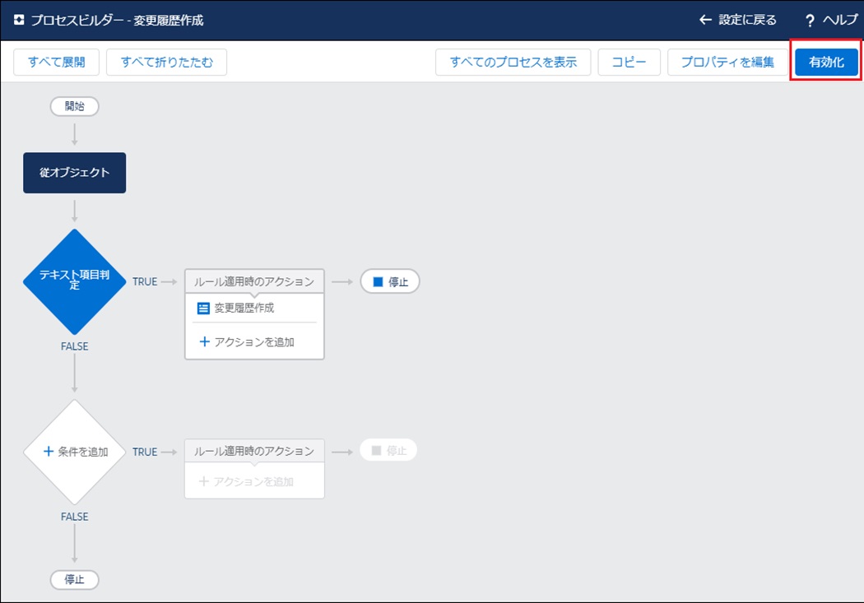Click the blue square 停止 icon
The width and height of the screenshot is (864, 603).
pyautogui.click(x=378, y=281)
